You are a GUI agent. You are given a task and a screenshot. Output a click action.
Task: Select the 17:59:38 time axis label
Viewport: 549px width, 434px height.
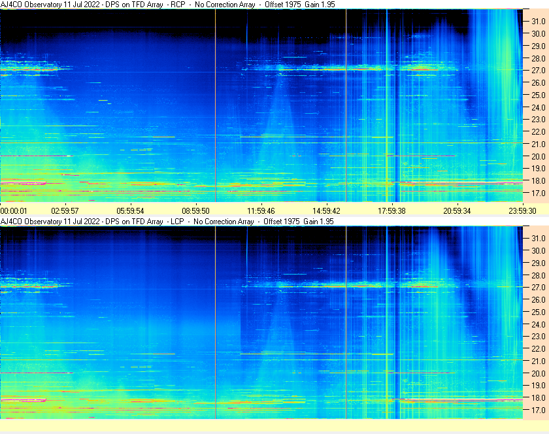coord(391,211)
